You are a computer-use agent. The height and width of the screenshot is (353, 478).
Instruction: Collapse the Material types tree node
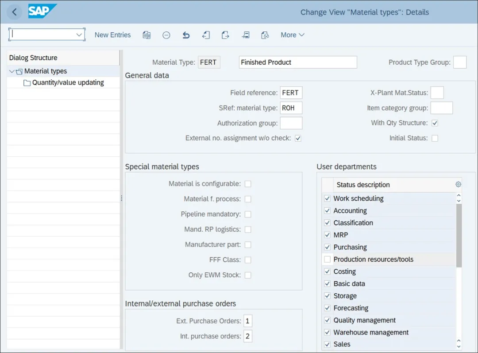pos(12,71)
